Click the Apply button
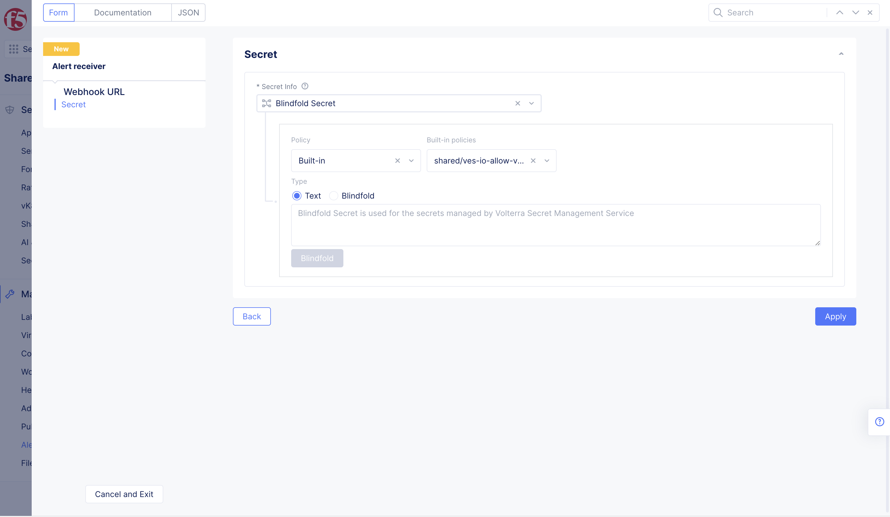The height and width of the screenshot is (517, 890). click(835, 316)
